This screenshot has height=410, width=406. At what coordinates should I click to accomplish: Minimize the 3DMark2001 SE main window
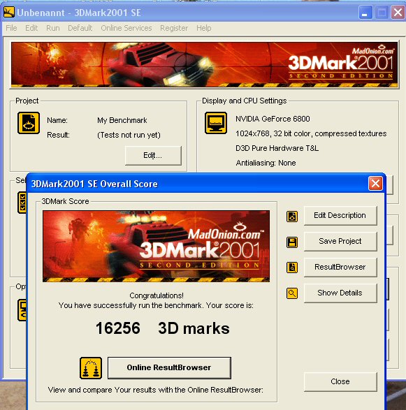pyautogui.click(x=365, y=13)
